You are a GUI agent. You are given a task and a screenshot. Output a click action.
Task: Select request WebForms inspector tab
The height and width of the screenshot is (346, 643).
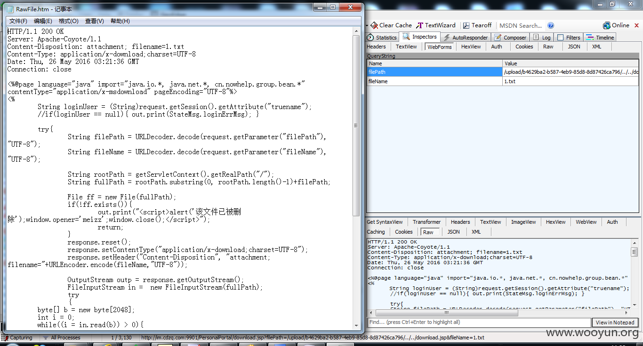click(440, 47)
